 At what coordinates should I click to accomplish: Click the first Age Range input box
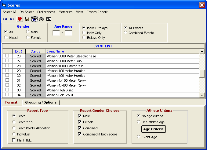coord(56,33)
